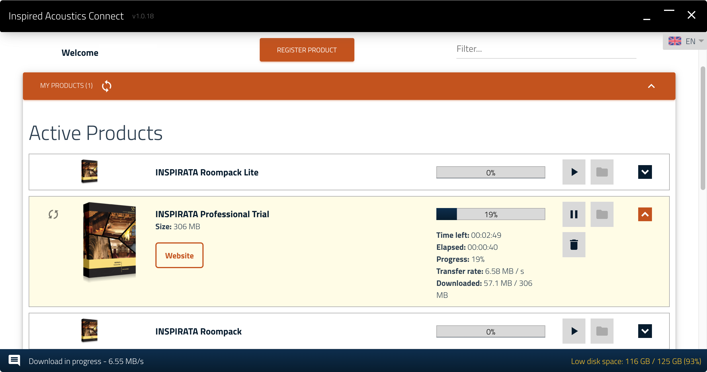Expand INSPIRATA Roompack Lite details

point(645,172)
